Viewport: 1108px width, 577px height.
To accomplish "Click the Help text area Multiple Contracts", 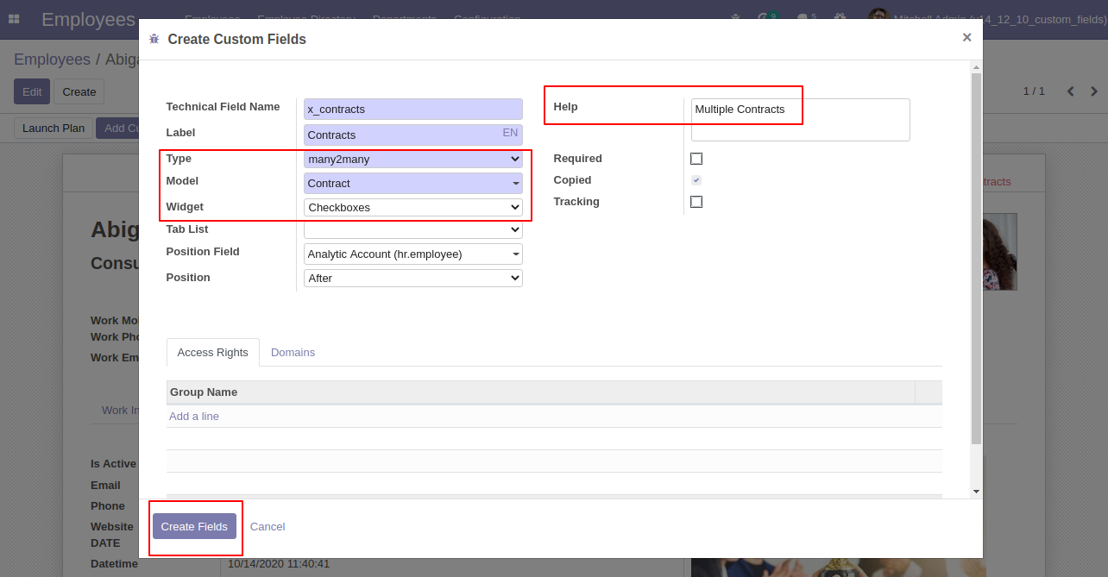I will 800,120.
